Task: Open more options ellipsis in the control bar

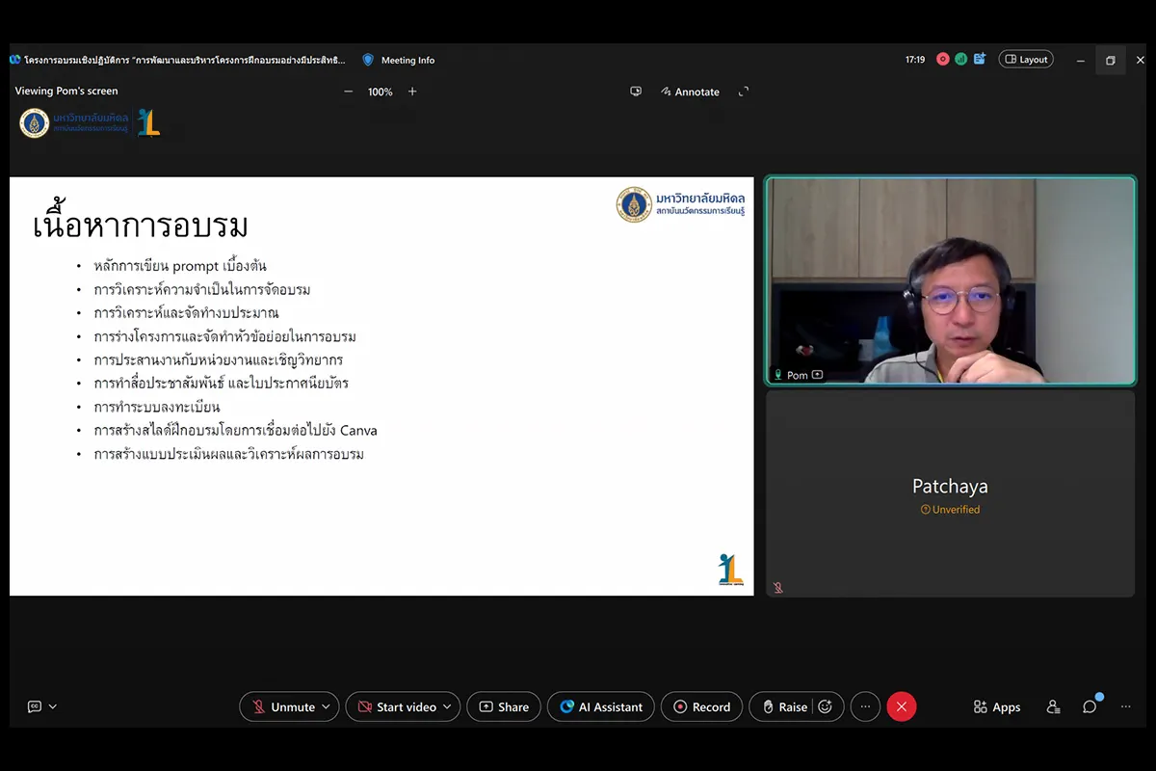Action: 865,706
